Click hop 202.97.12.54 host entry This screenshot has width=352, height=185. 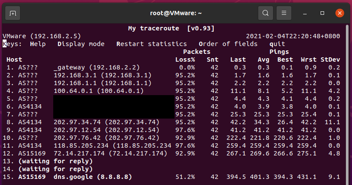[x=106, y=130]
